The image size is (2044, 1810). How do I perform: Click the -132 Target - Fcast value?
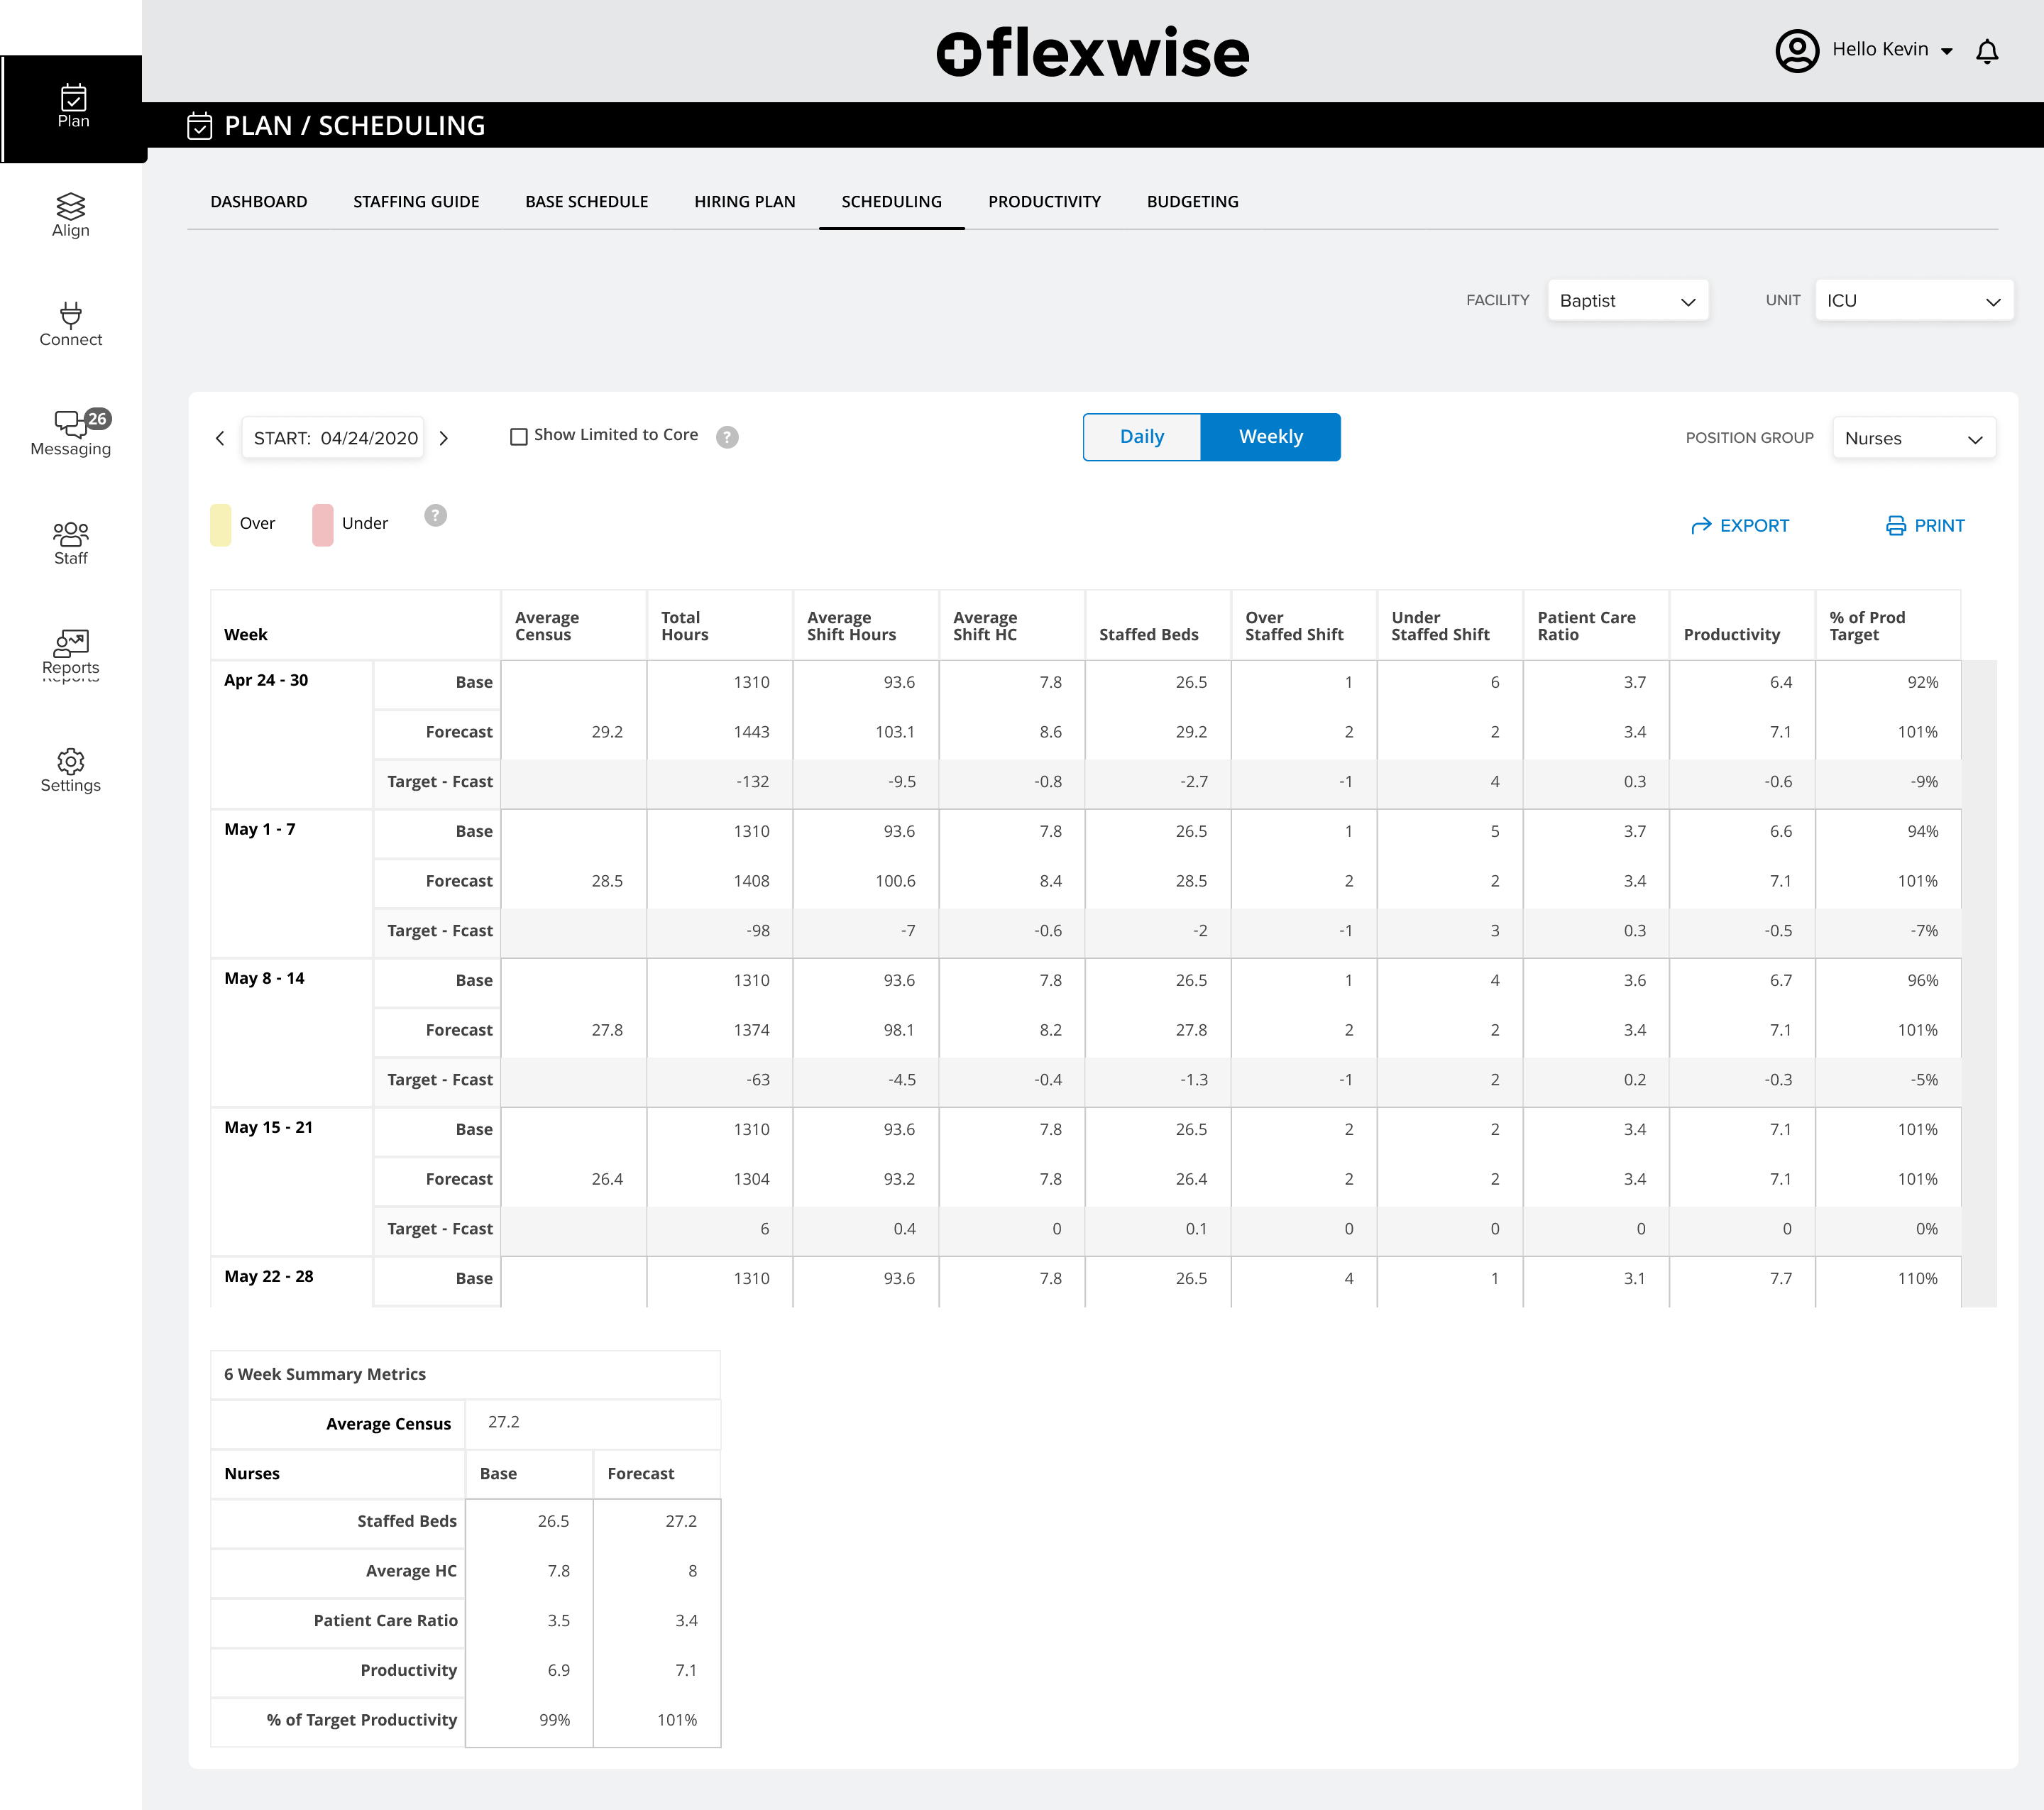(752, 782)
